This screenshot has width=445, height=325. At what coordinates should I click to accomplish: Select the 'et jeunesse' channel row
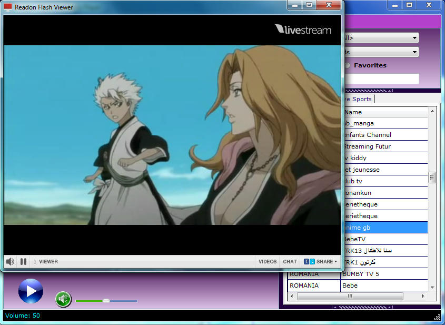coord(385,170)
